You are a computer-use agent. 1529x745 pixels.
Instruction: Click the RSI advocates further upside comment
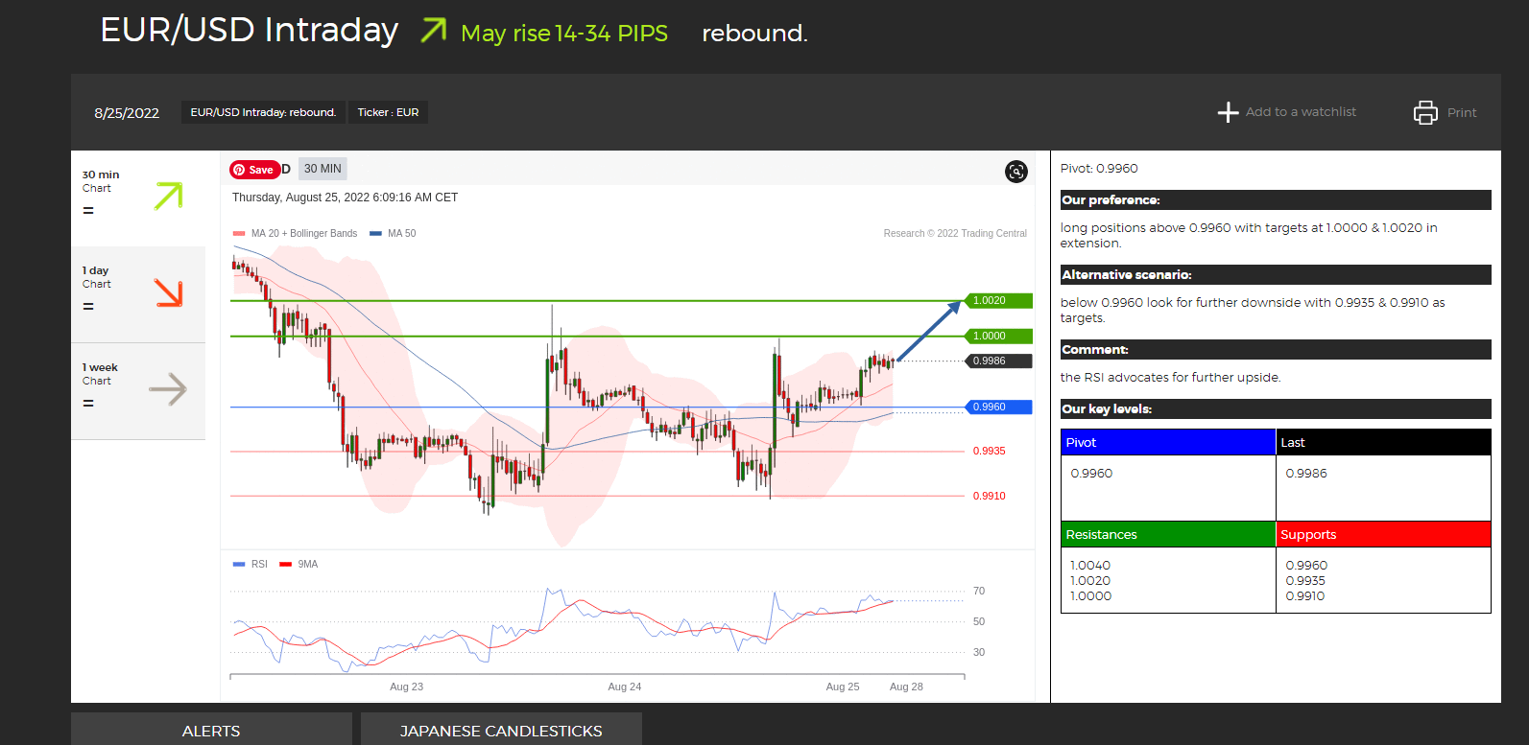click(1170, 377)
